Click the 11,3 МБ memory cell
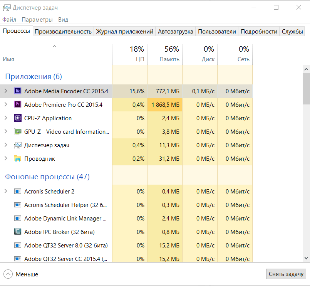The image size is (310, 286). (165, 145)
